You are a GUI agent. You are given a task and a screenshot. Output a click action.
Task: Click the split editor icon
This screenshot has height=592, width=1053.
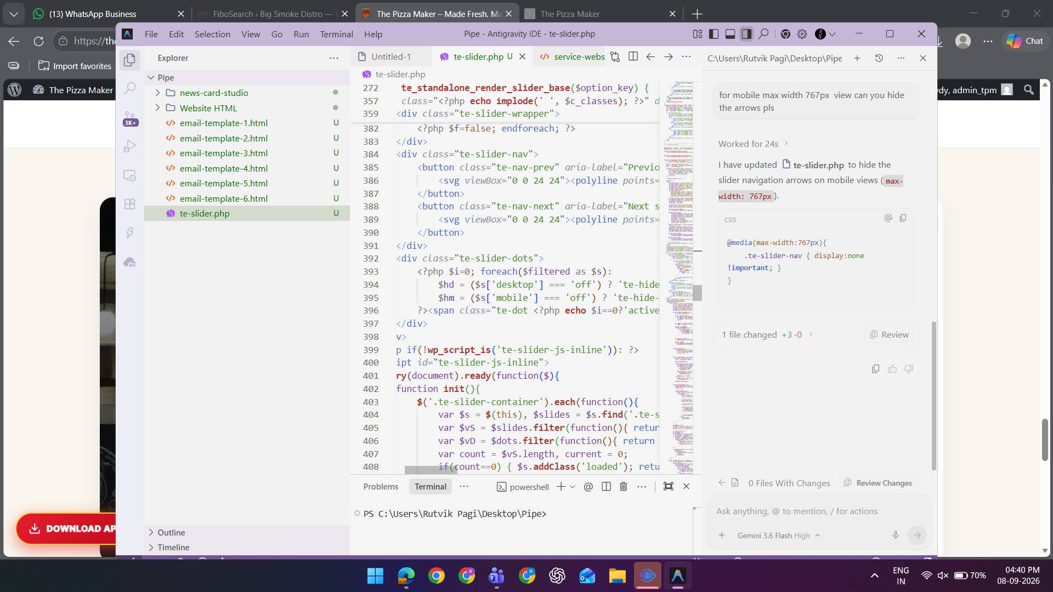click(x=633, y=56)
